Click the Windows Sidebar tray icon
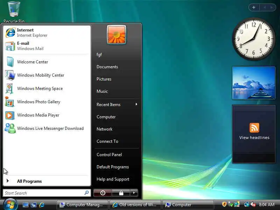The width and height of the screenshot is (280, 210). 237,204
